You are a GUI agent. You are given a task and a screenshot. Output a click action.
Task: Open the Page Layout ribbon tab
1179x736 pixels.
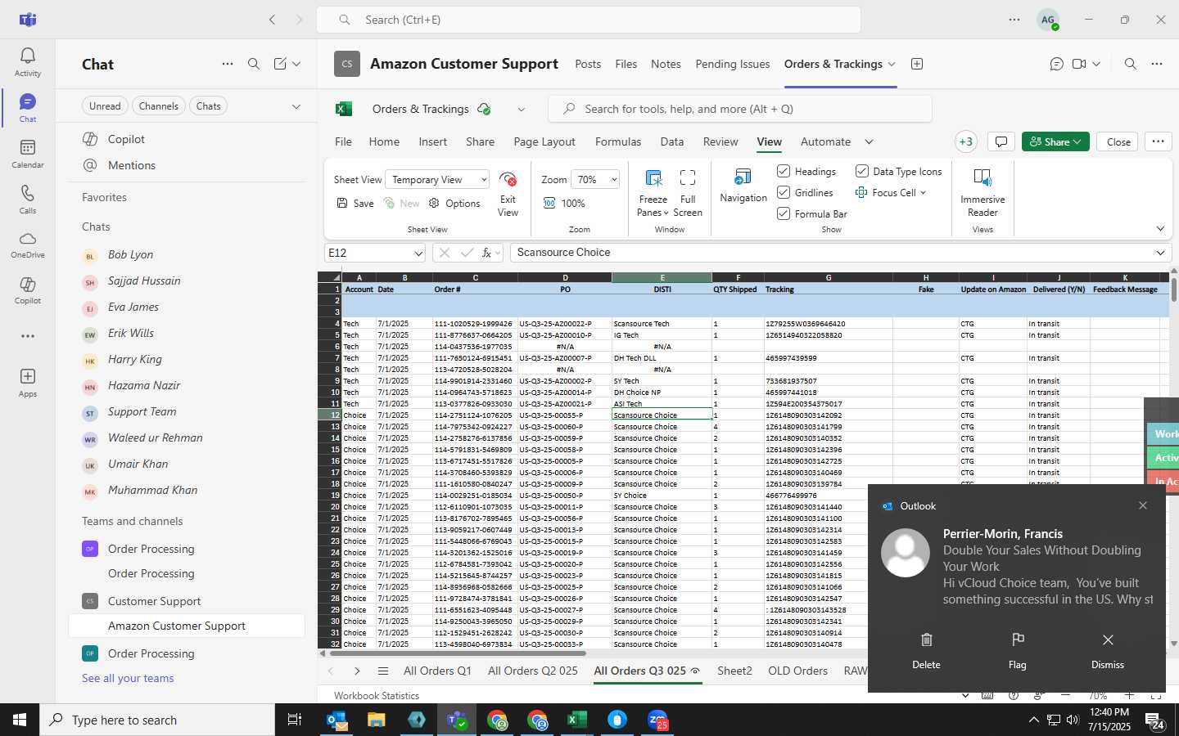click(x=544, y=141)
